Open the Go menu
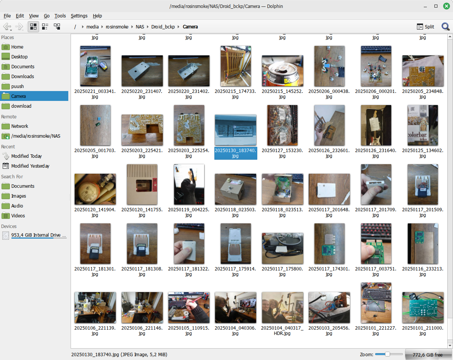Image resolution: width=453 pixels, height=360 pixels. pyautogui.click(x=47, y=16)
